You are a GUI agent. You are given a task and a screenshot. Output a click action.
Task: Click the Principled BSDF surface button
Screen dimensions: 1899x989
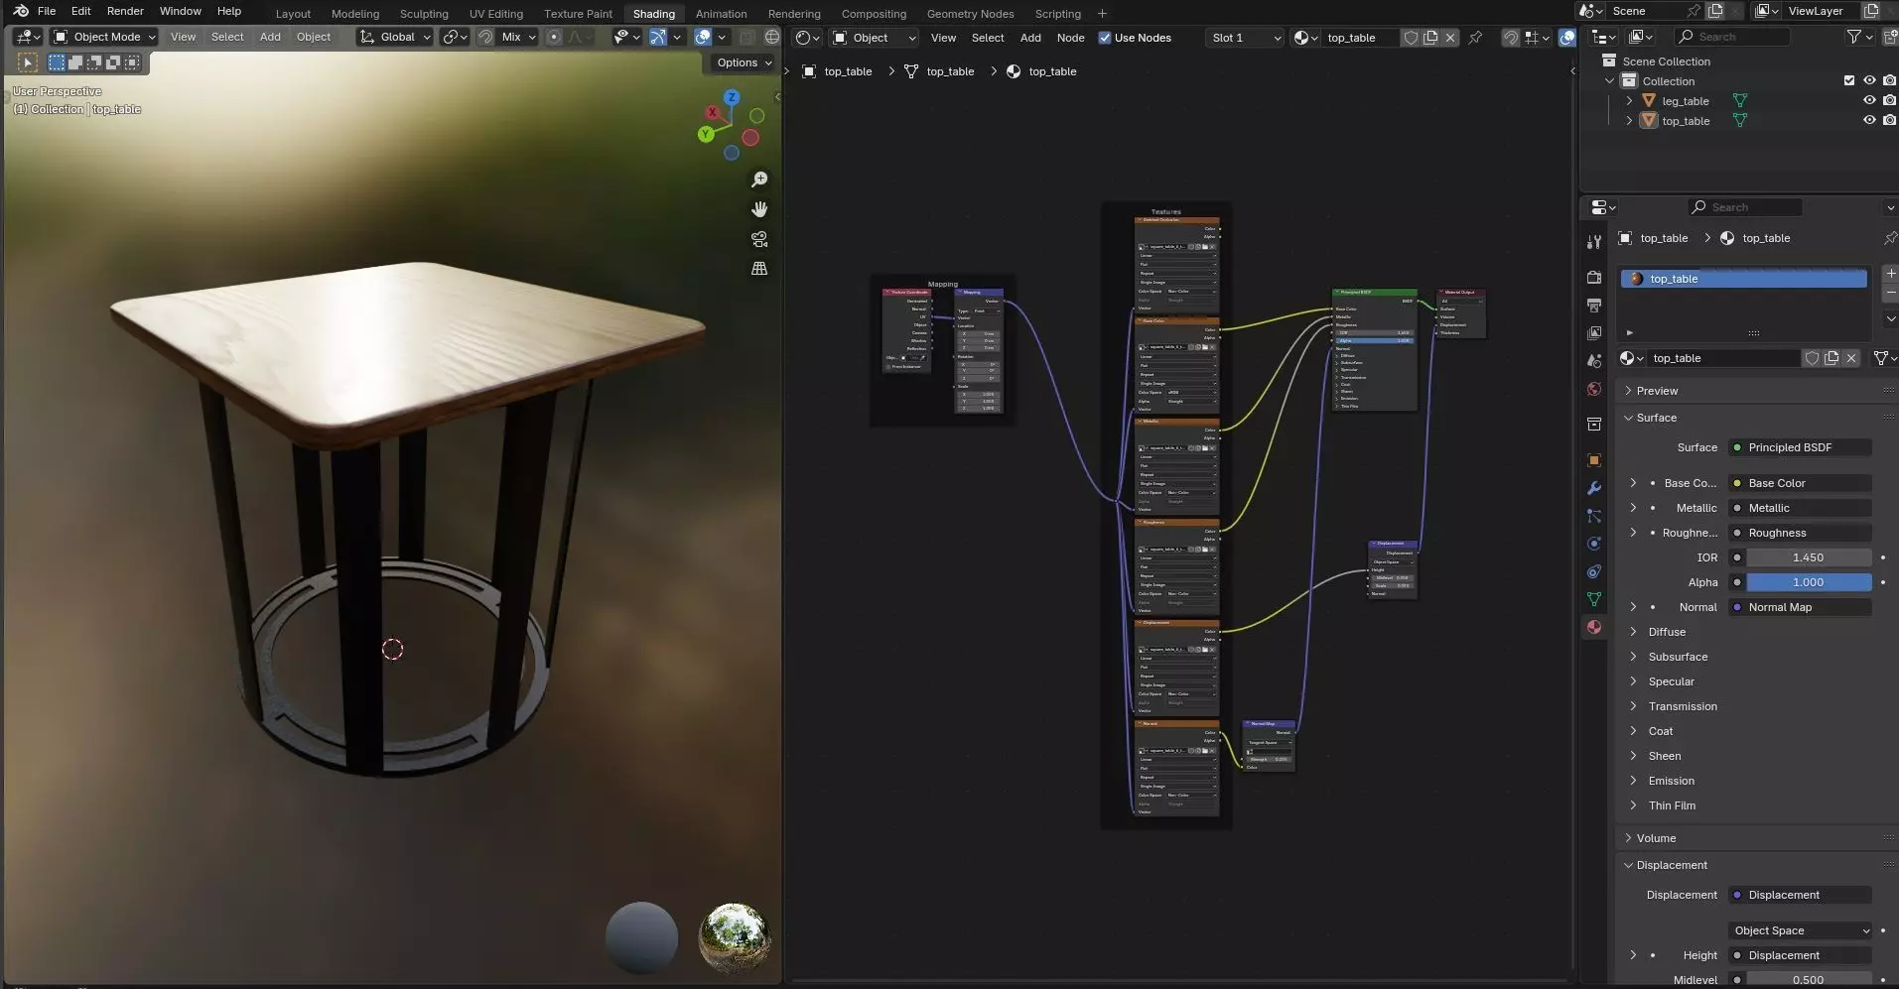[x=1800, y=447]
